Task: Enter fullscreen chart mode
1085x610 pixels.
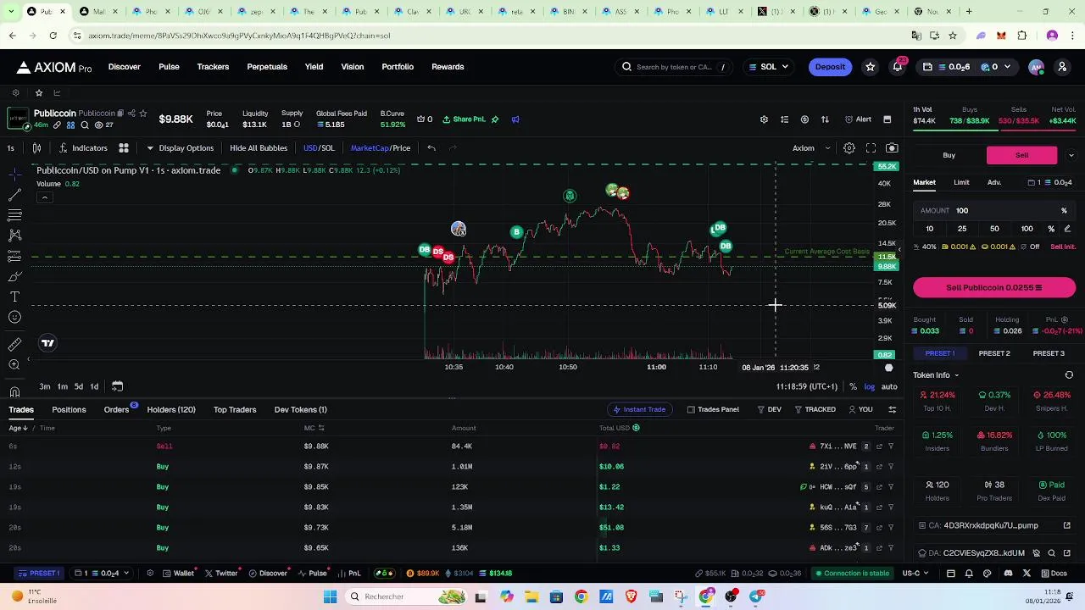Action: click(871, 147)
